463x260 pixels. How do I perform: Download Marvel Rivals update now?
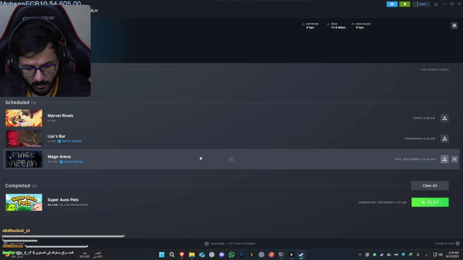[x=445, y=118]
